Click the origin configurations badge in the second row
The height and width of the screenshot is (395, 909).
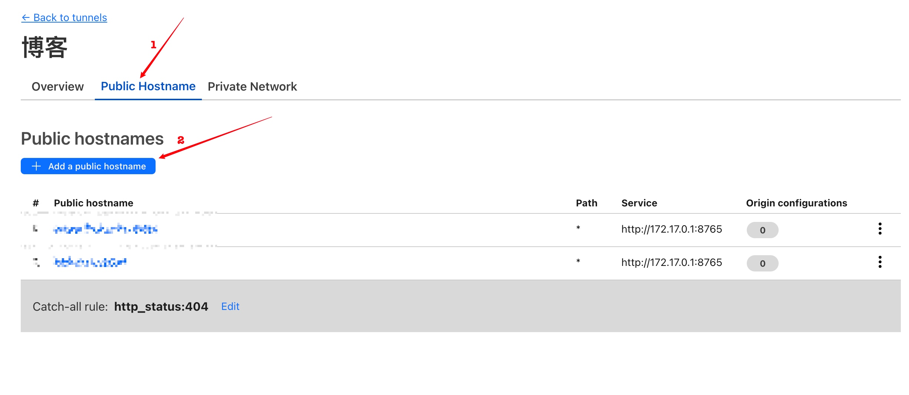coord(762,263)
